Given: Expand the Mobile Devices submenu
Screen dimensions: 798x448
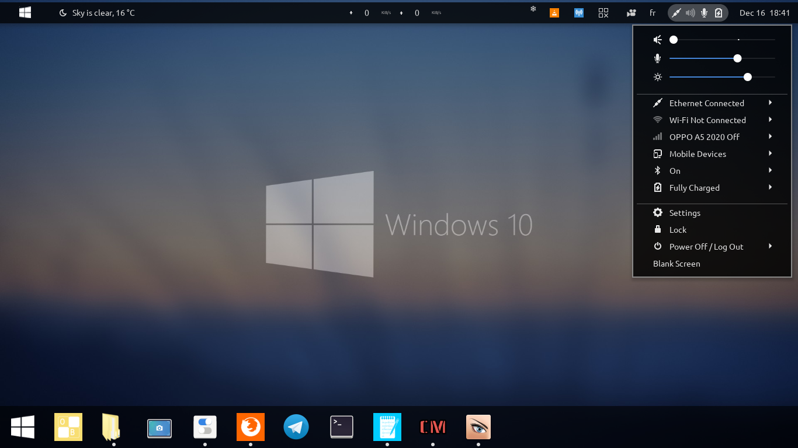Looking at the screenshot, I should pyautogui.click(x=712, y=154).
